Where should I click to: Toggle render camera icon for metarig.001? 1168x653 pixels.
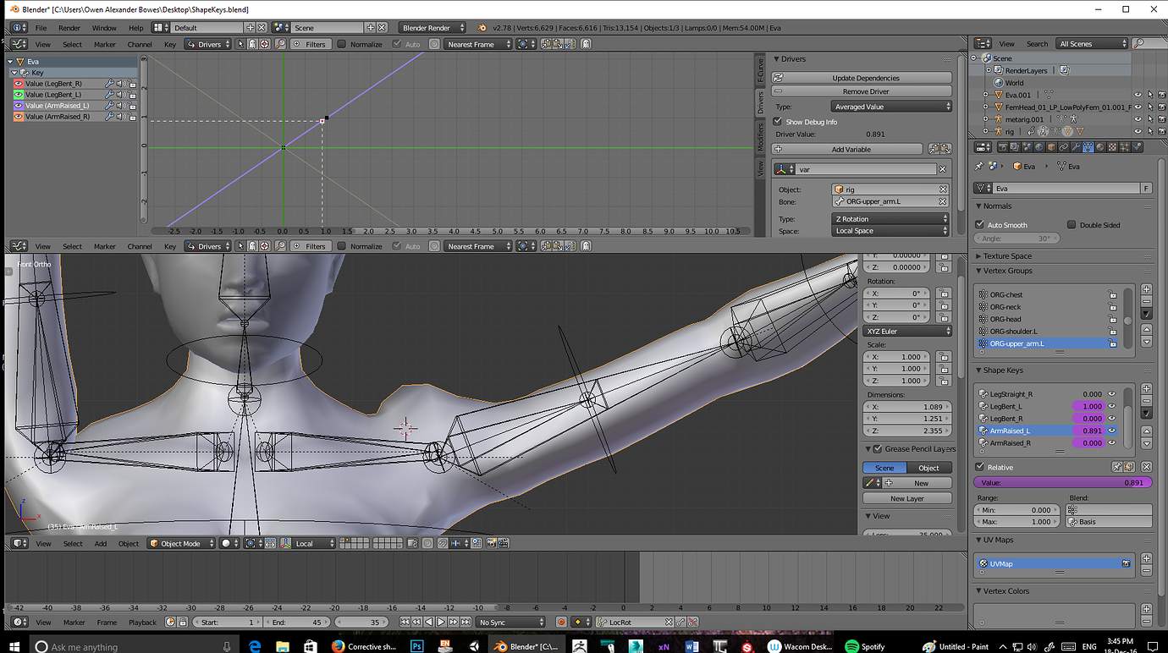pyautogui.click(x=1160, y=119)
